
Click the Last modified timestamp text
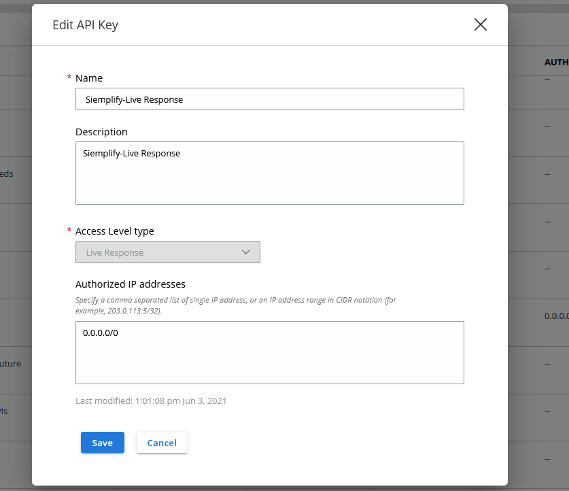point(151,401)
